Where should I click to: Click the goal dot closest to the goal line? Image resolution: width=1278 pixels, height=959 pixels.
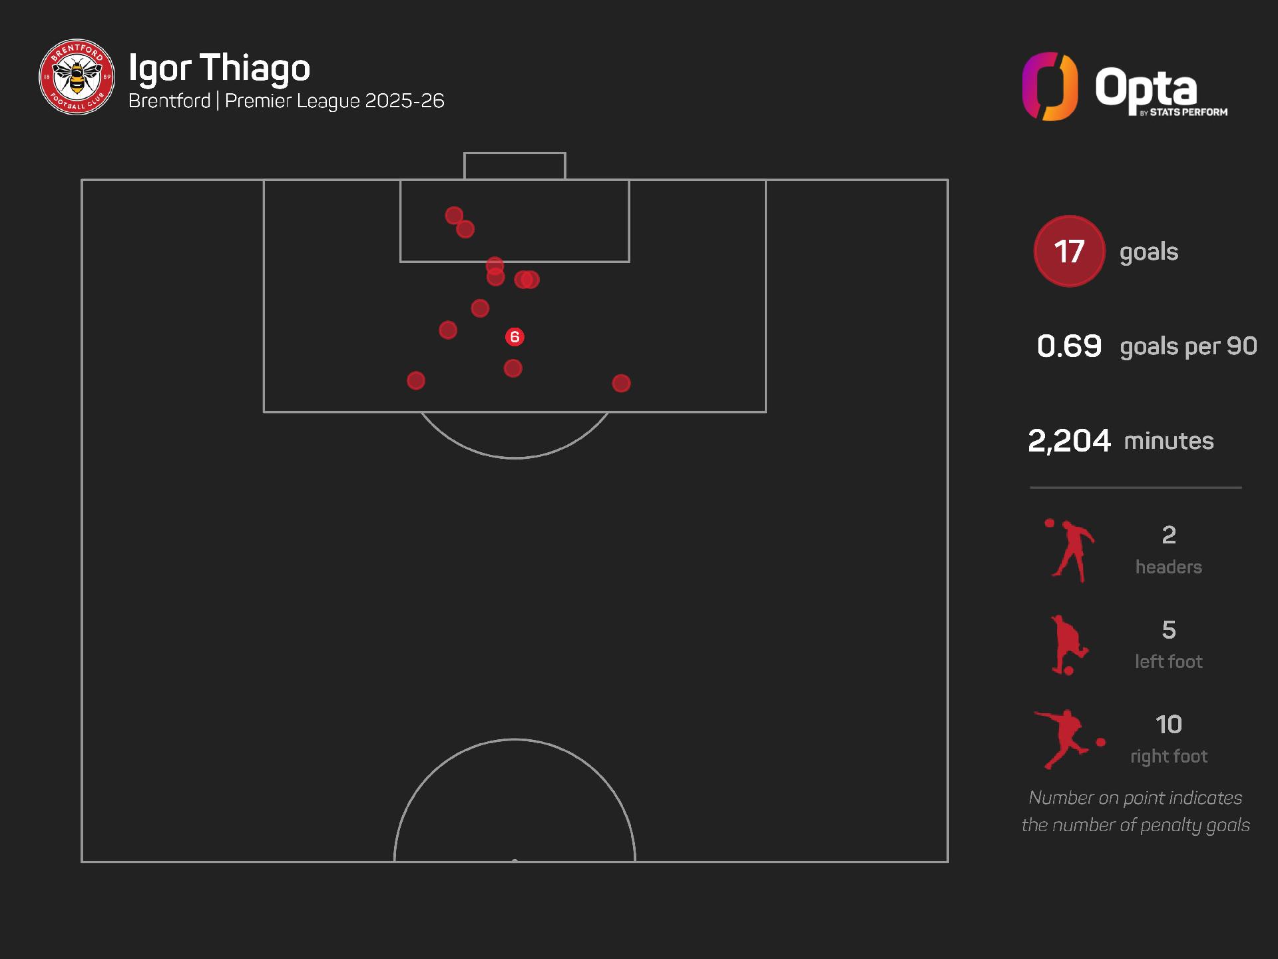454,216
